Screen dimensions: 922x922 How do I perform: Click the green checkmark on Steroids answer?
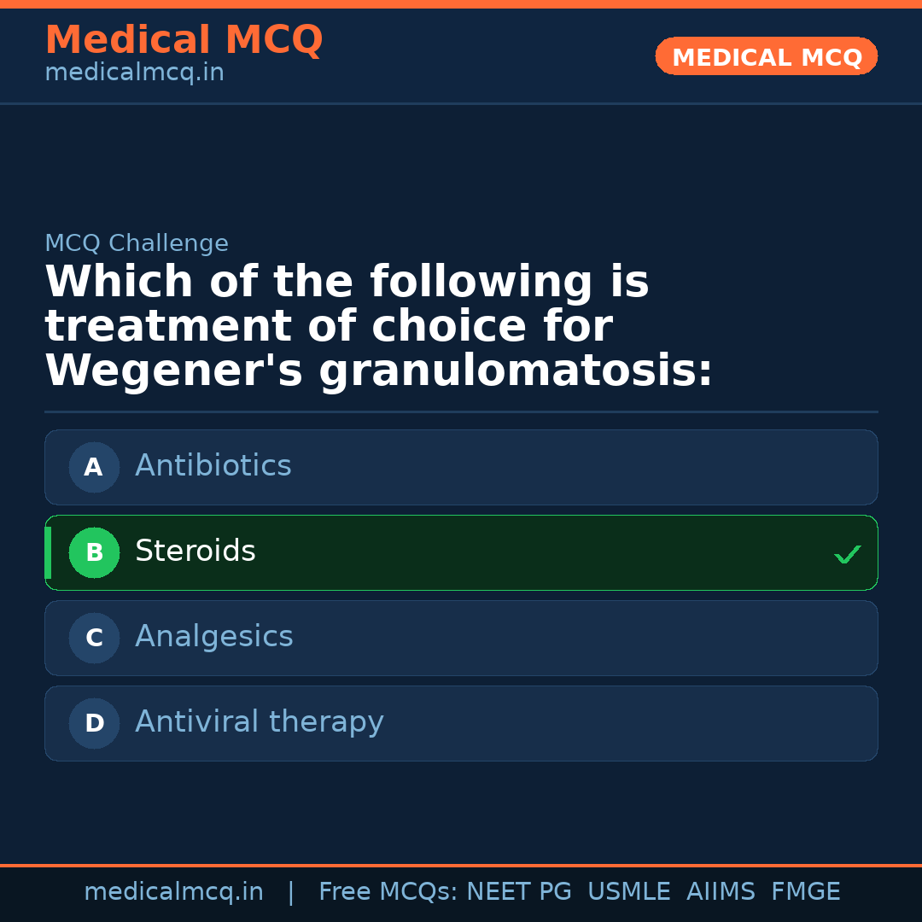click(x=848, y=554)
